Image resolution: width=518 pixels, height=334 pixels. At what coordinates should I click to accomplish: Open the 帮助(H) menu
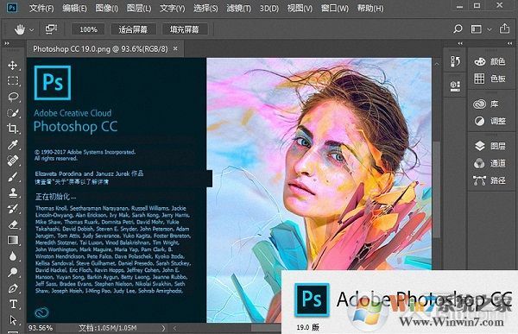point(370,8)
